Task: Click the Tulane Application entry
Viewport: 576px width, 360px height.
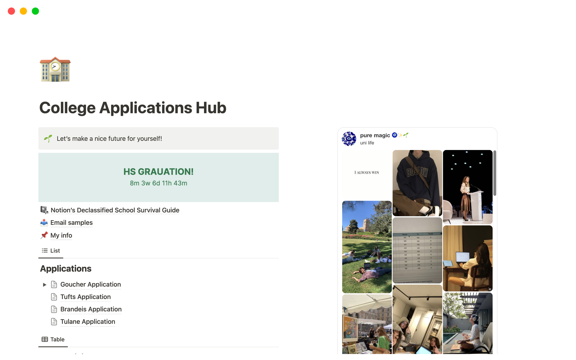Action: [x=88, y=321]
